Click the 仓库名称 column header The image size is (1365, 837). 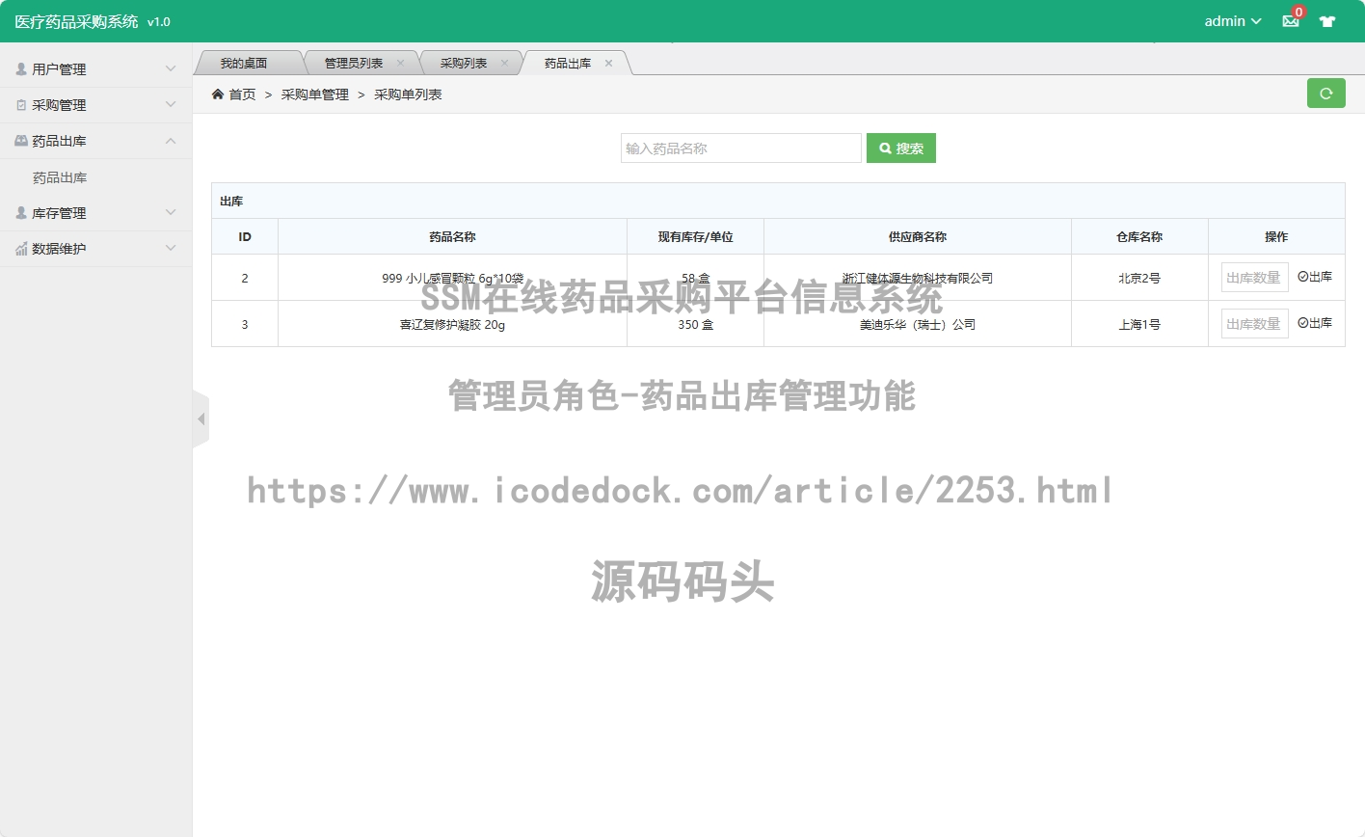coord(1139,237)
